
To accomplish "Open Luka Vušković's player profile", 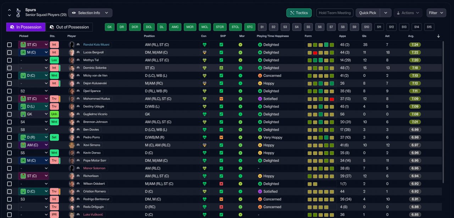I will click(x=94, y=215).
